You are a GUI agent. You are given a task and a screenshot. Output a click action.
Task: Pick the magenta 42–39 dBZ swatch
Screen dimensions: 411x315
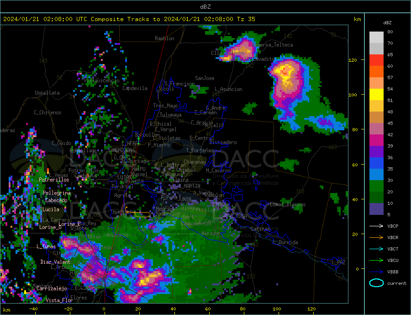376,140
